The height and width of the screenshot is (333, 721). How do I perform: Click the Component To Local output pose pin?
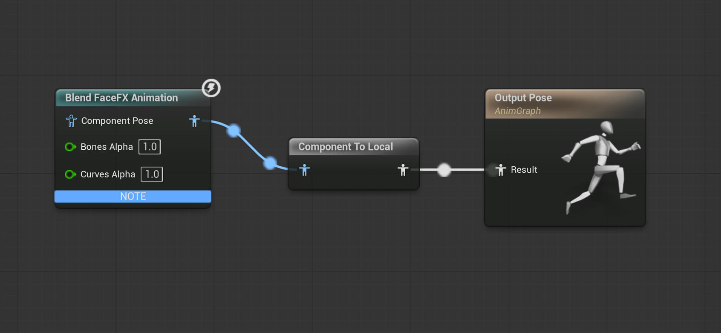(403, 170)
